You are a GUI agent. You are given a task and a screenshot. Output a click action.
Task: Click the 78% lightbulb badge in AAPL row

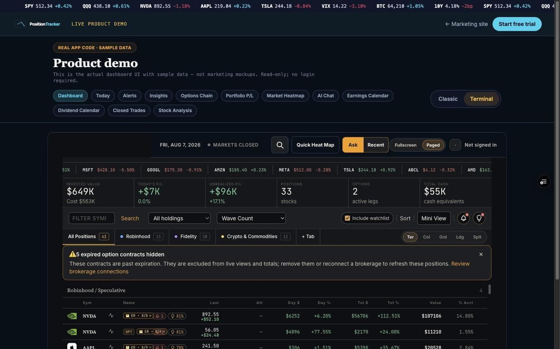[177, 347]
